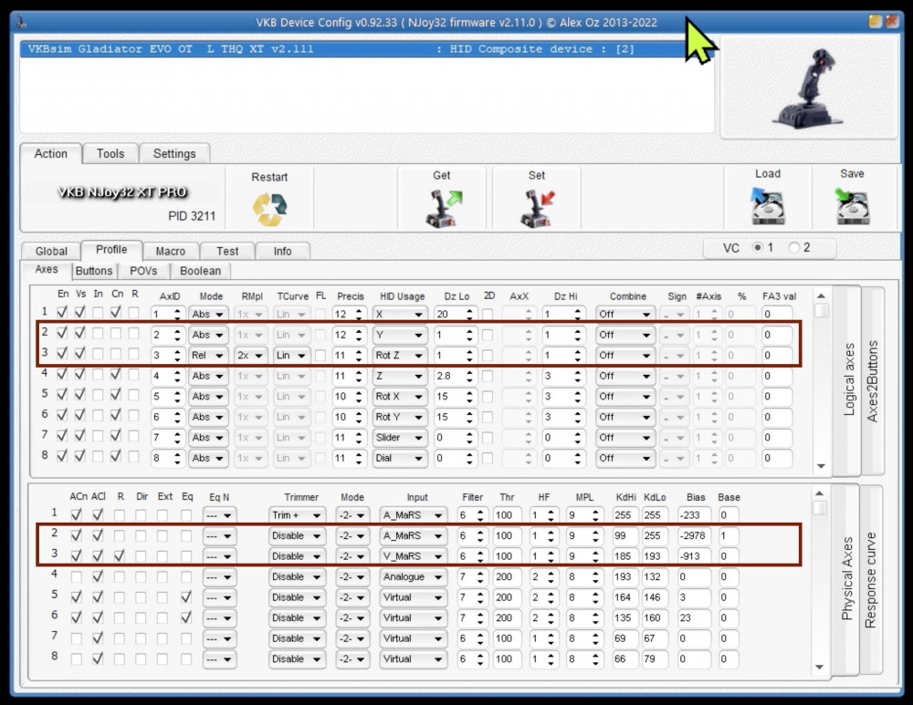Screen dimensions: 913x705
Task: Open HID Usage dropdown showing Dial
Action: pyautogui.click(x=400, y=459)
